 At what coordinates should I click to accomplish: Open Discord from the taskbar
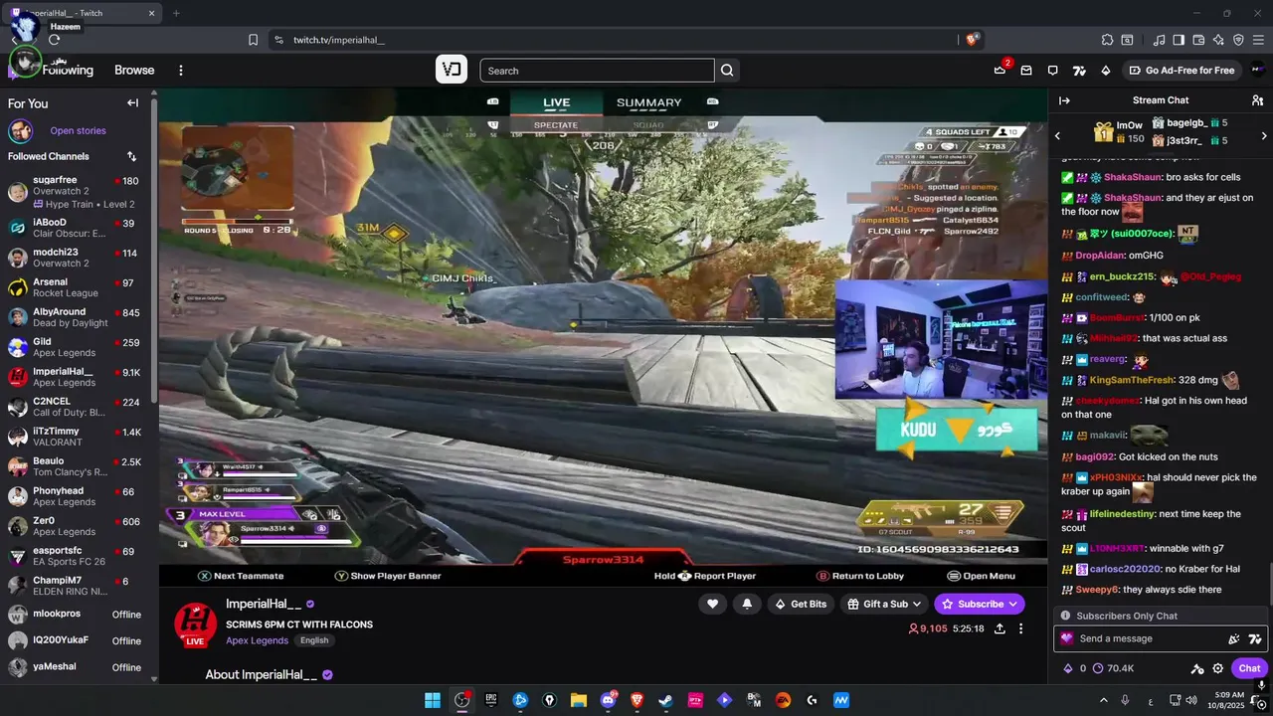(608, 700)
